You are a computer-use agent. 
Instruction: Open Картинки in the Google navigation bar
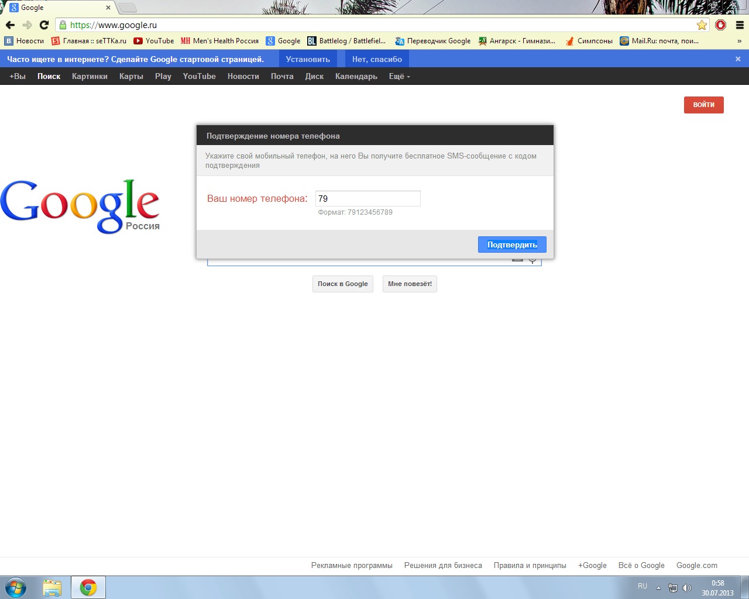(x=90, y=76)
